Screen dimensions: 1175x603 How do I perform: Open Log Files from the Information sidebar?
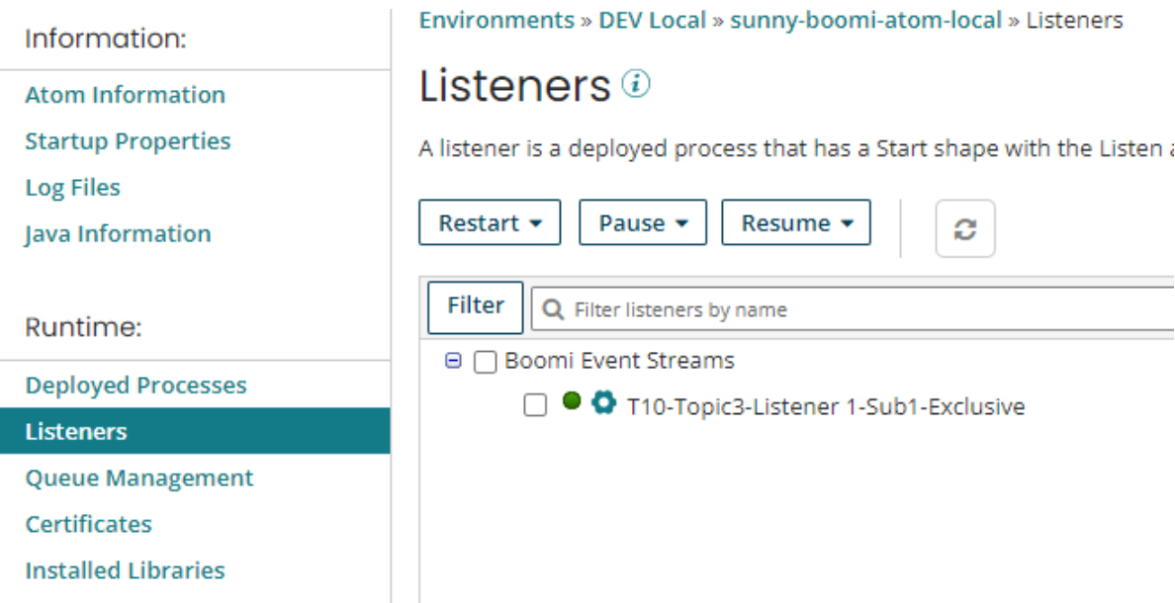click(73, 187)
